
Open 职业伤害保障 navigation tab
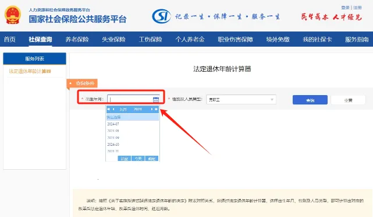pos(235,39)
